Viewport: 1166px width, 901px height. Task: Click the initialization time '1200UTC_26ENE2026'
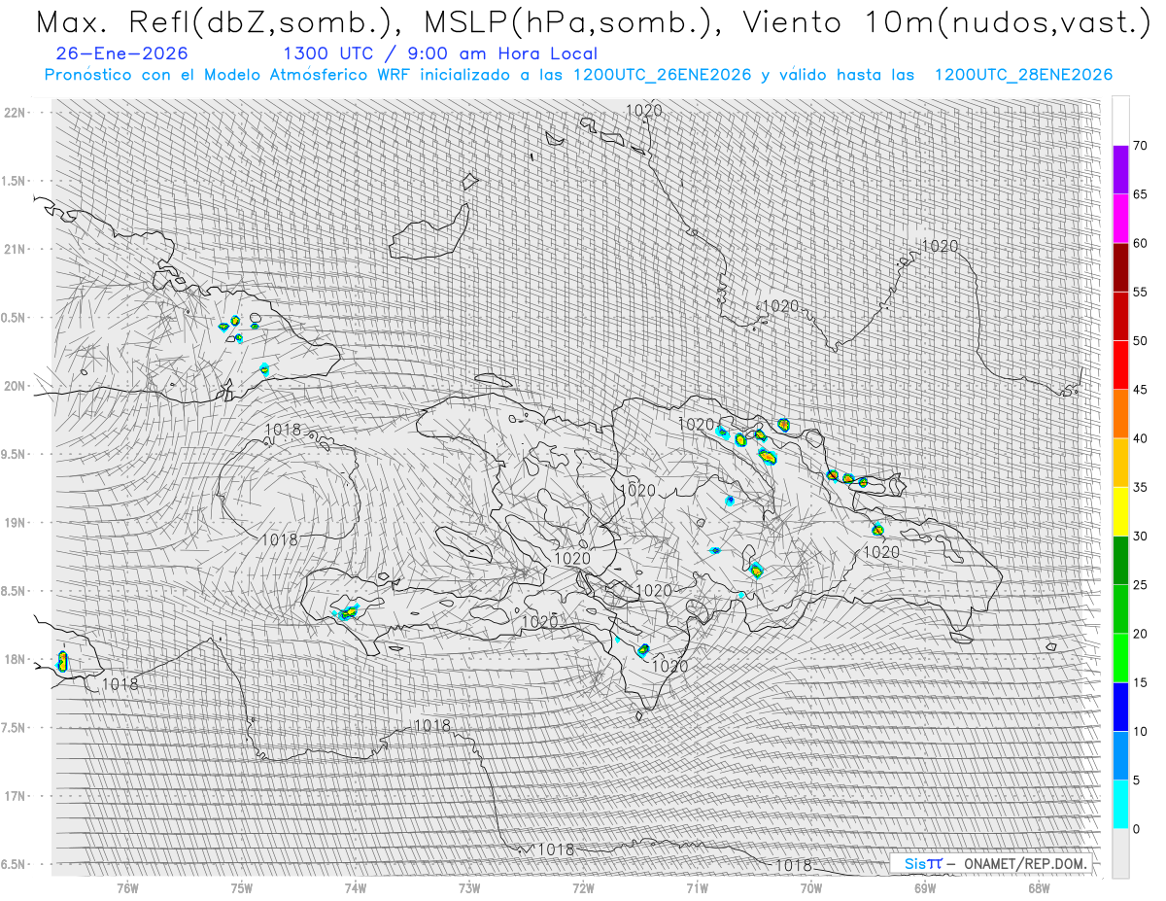662,75
